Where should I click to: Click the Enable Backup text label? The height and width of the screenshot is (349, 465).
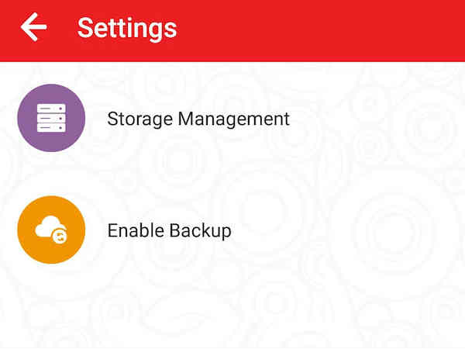[169, 230]
